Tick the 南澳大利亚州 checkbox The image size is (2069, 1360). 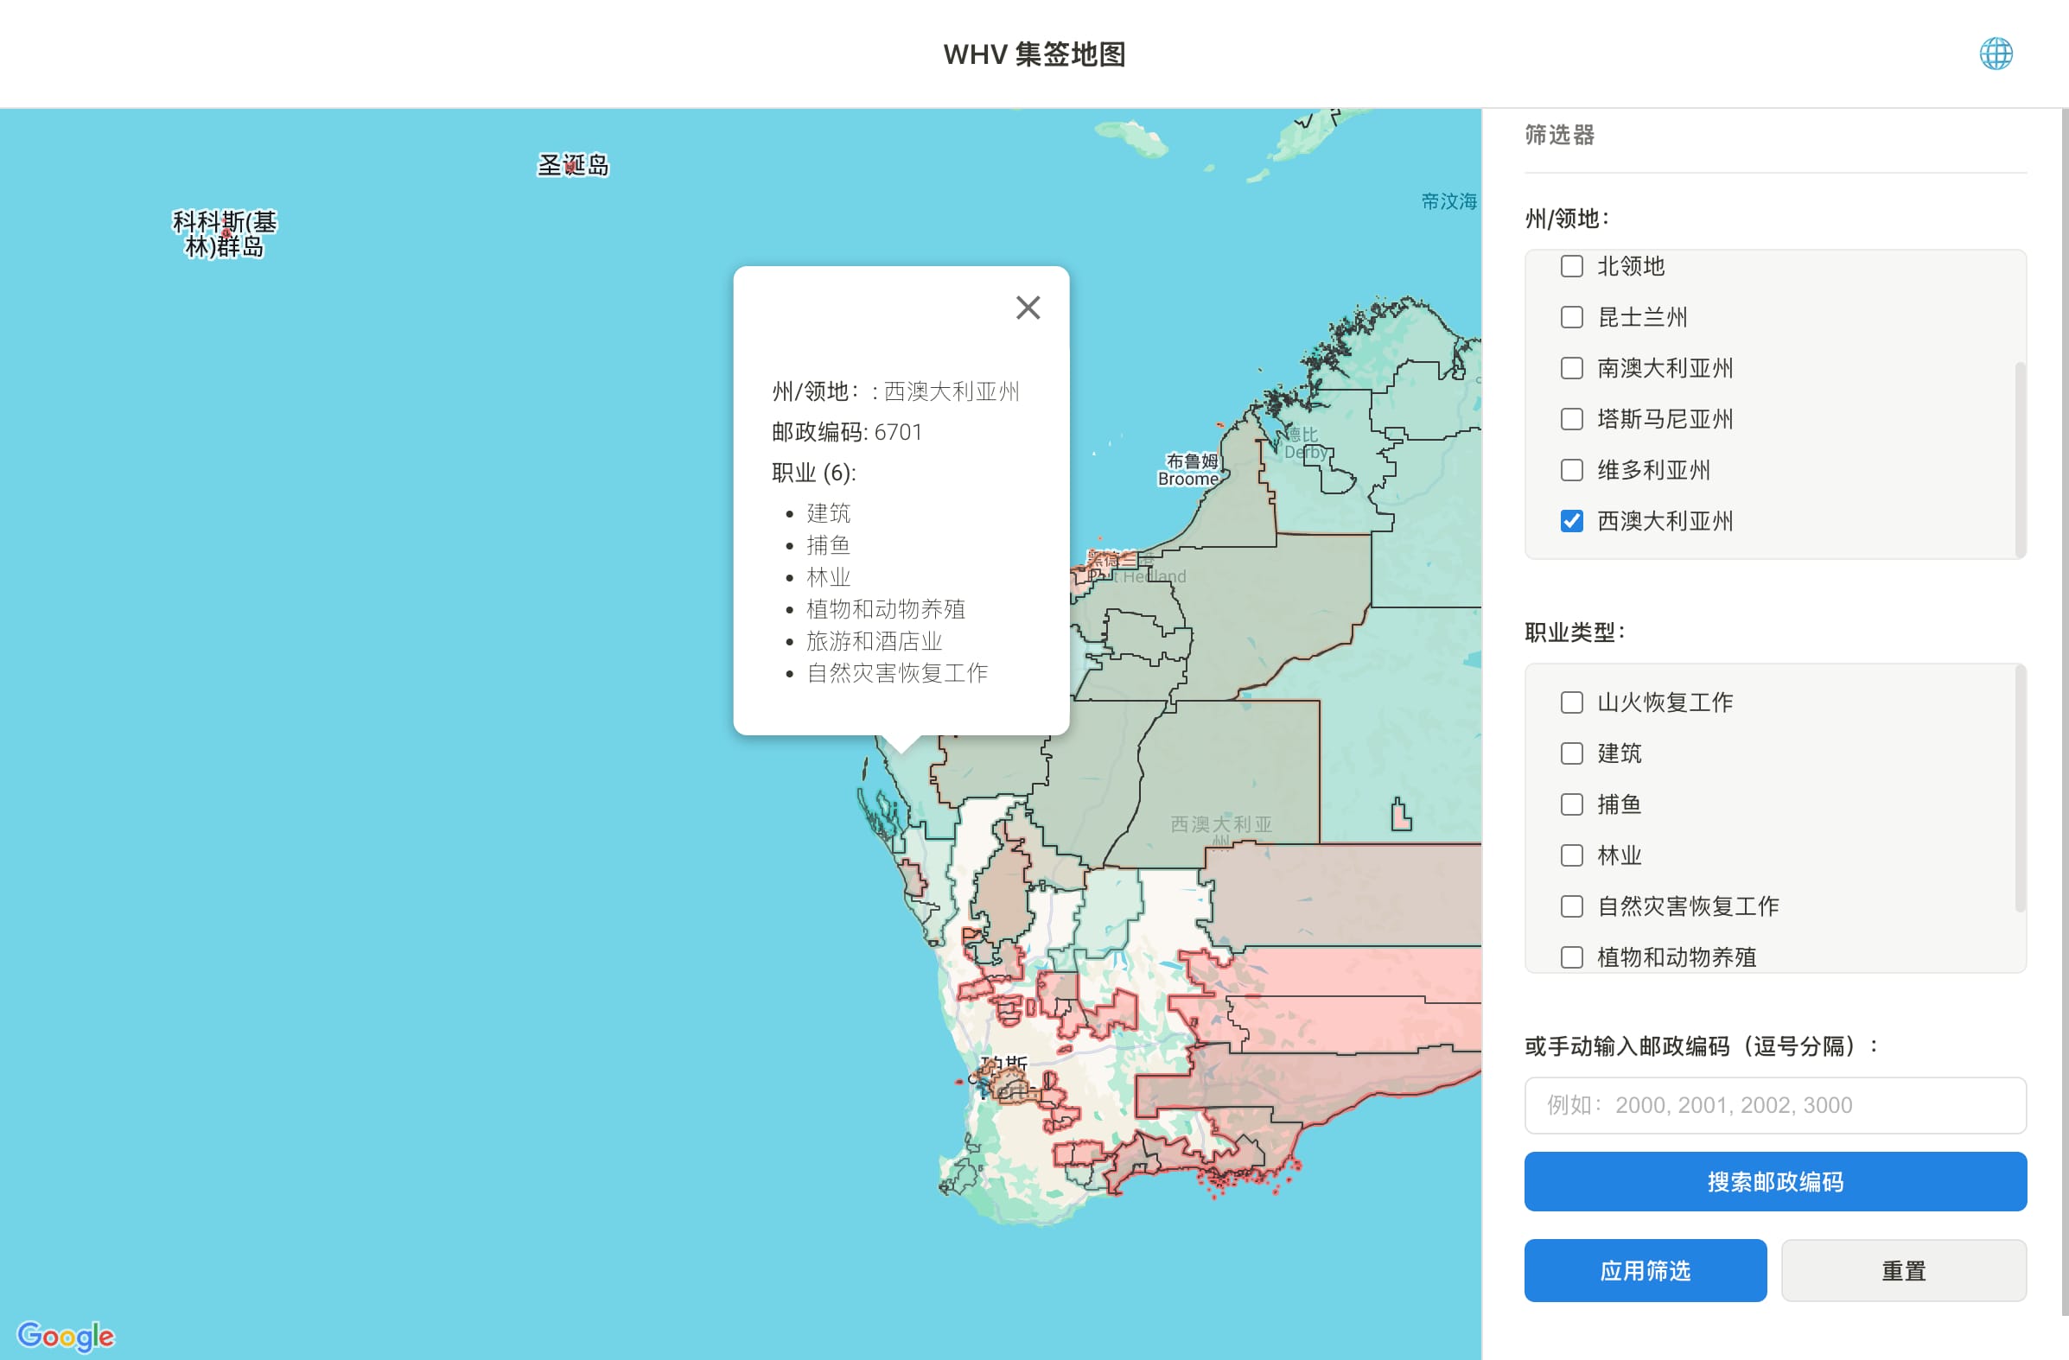pos(1572,368)
